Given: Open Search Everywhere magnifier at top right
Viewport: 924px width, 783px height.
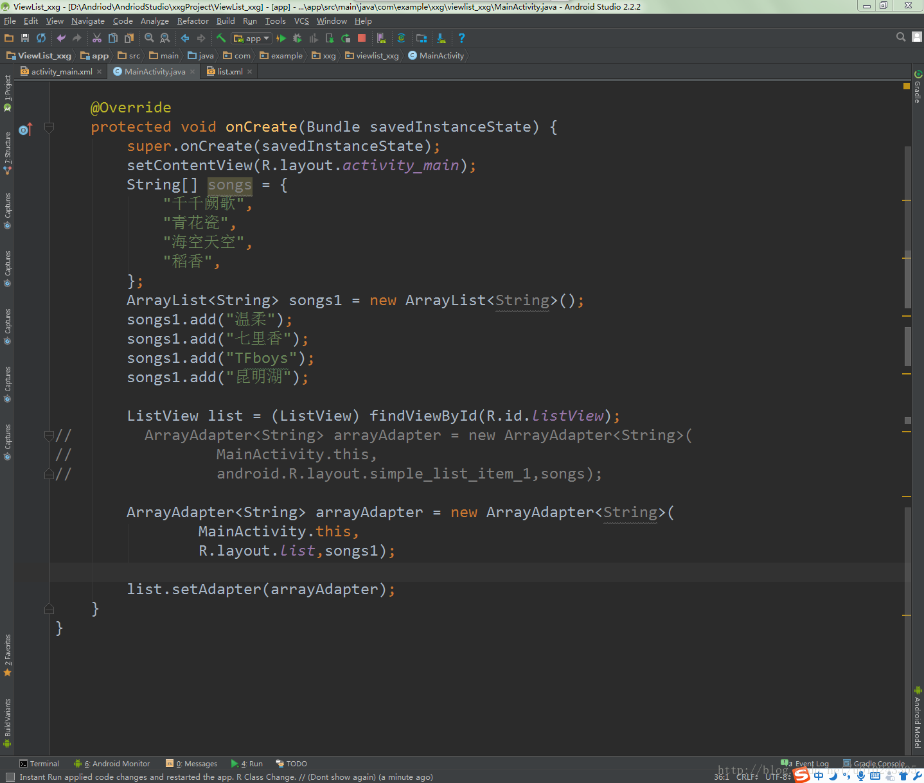Looking at the screenshot, I should (x=901, y=37).
